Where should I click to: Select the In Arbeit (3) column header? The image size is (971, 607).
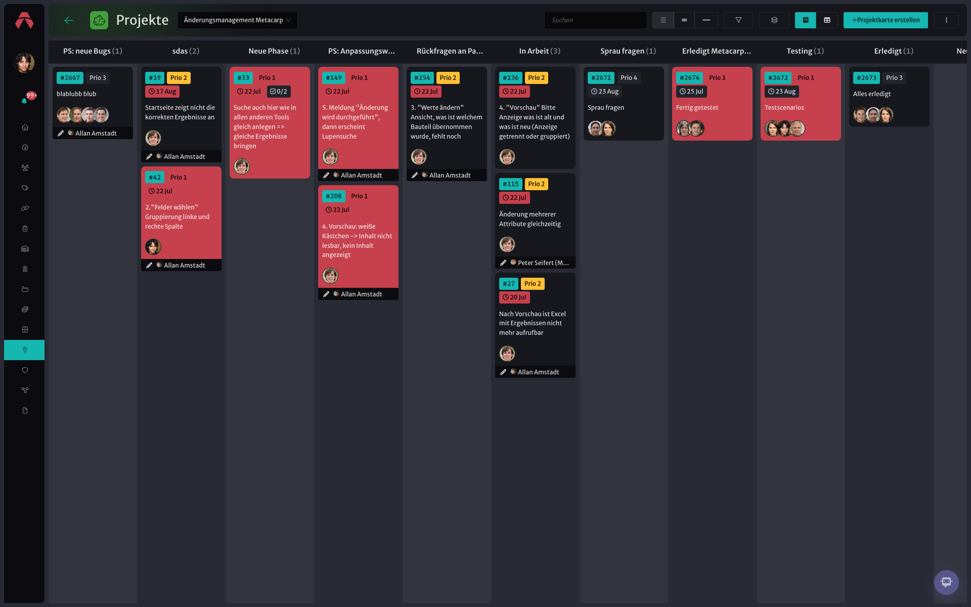pos(540,51)
